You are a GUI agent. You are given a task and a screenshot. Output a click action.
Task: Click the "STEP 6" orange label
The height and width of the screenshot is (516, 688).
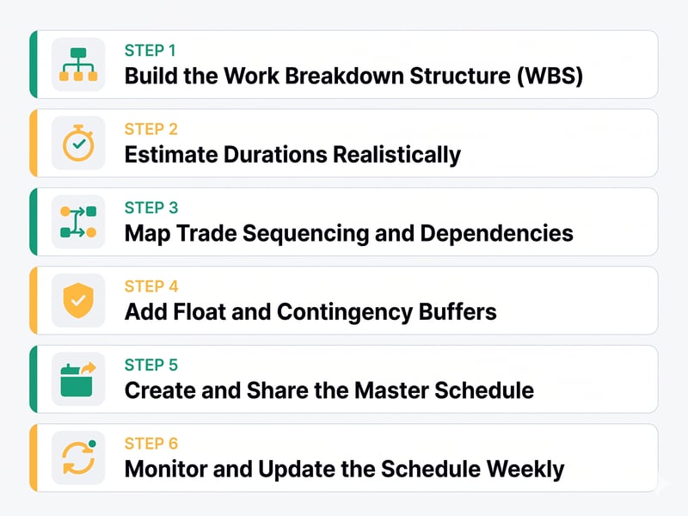pyautogui.click(x=150, y=444)
